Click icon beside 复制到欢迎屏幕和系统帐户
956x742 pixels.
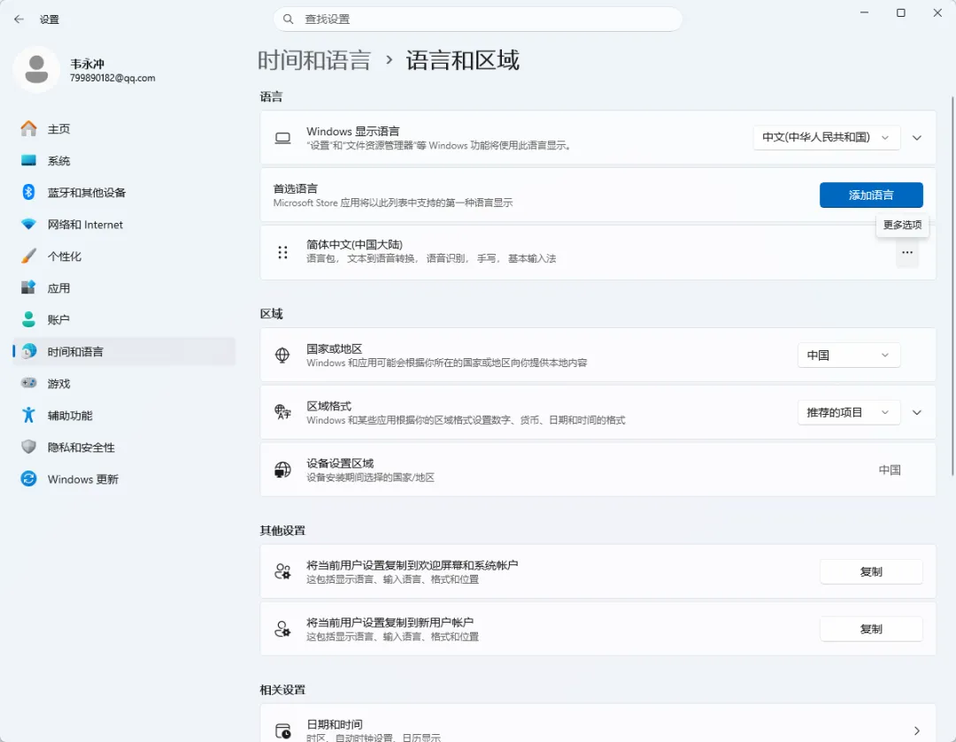click(282, 571)
